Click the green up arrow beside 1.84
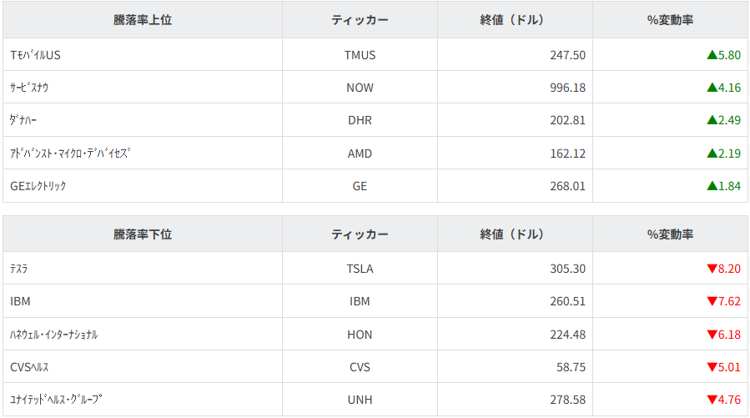The width and height of the screenshot is (750, 418). 712,186
